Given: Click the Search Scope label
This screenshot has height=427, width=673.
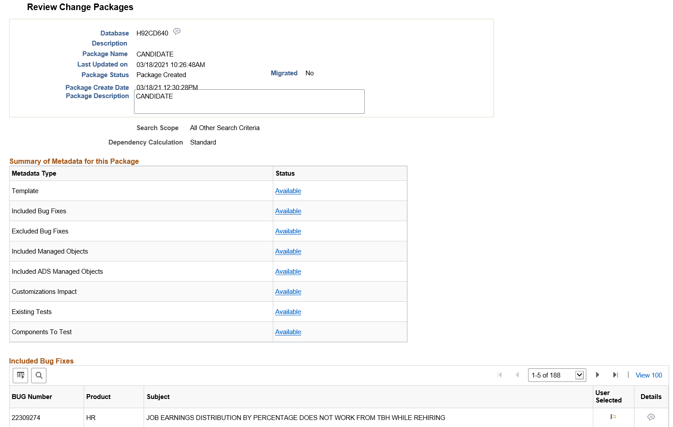Looking at the screenshot, I should click(158, 128).
